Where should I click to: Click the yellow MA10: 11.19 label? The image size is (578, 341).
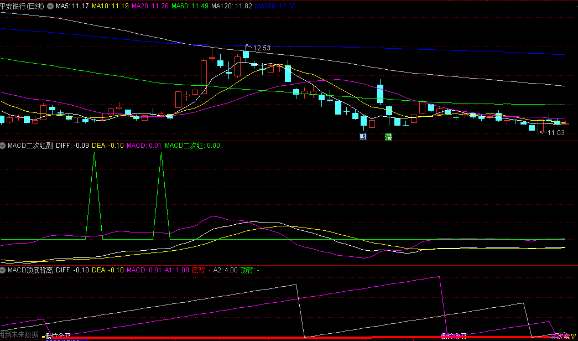pyautogui.click(x=110, y=6)
